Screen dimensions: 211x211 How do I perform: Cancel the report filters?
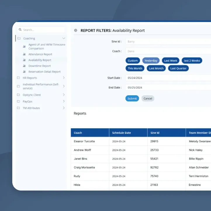pos(148,98)
